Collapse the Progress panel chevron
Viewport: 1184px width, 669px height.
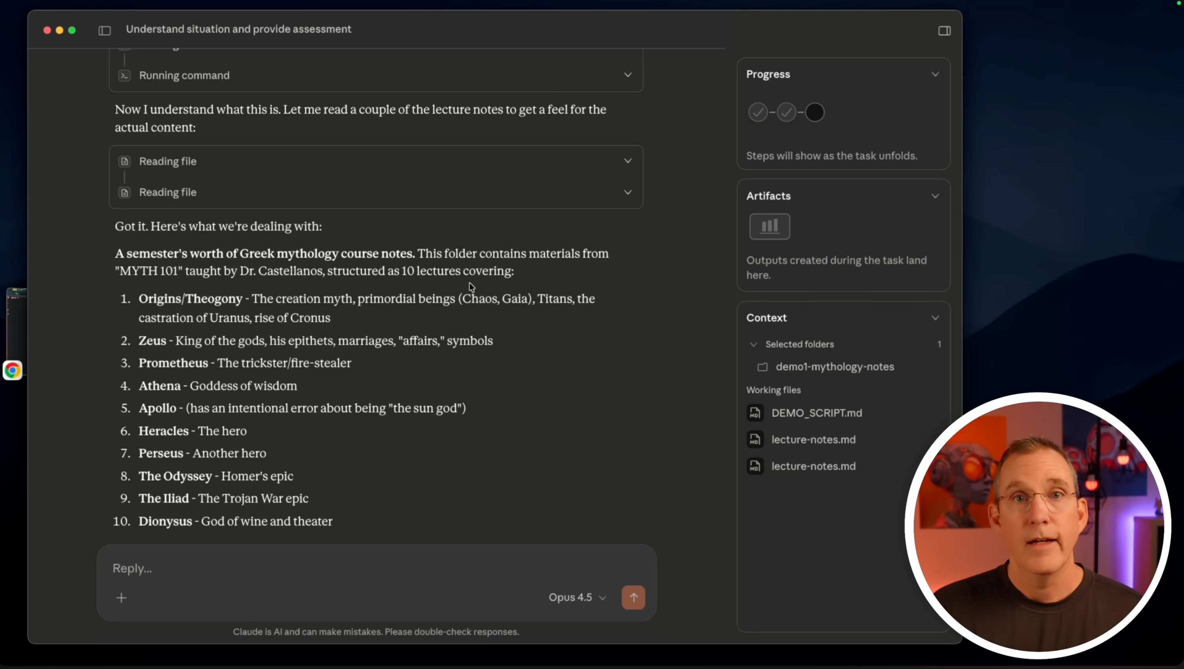[x=935, y=75]
